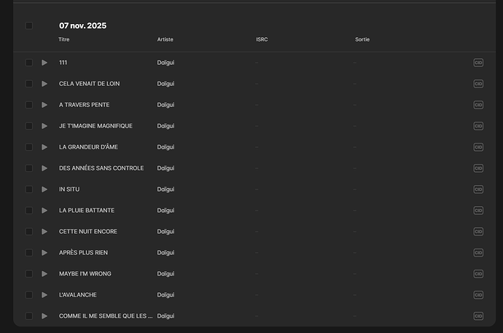Tick checkbox for CETTE NUIT ENCORE
503x333 pixels.
pyautogui.click(x=29, y=232)
